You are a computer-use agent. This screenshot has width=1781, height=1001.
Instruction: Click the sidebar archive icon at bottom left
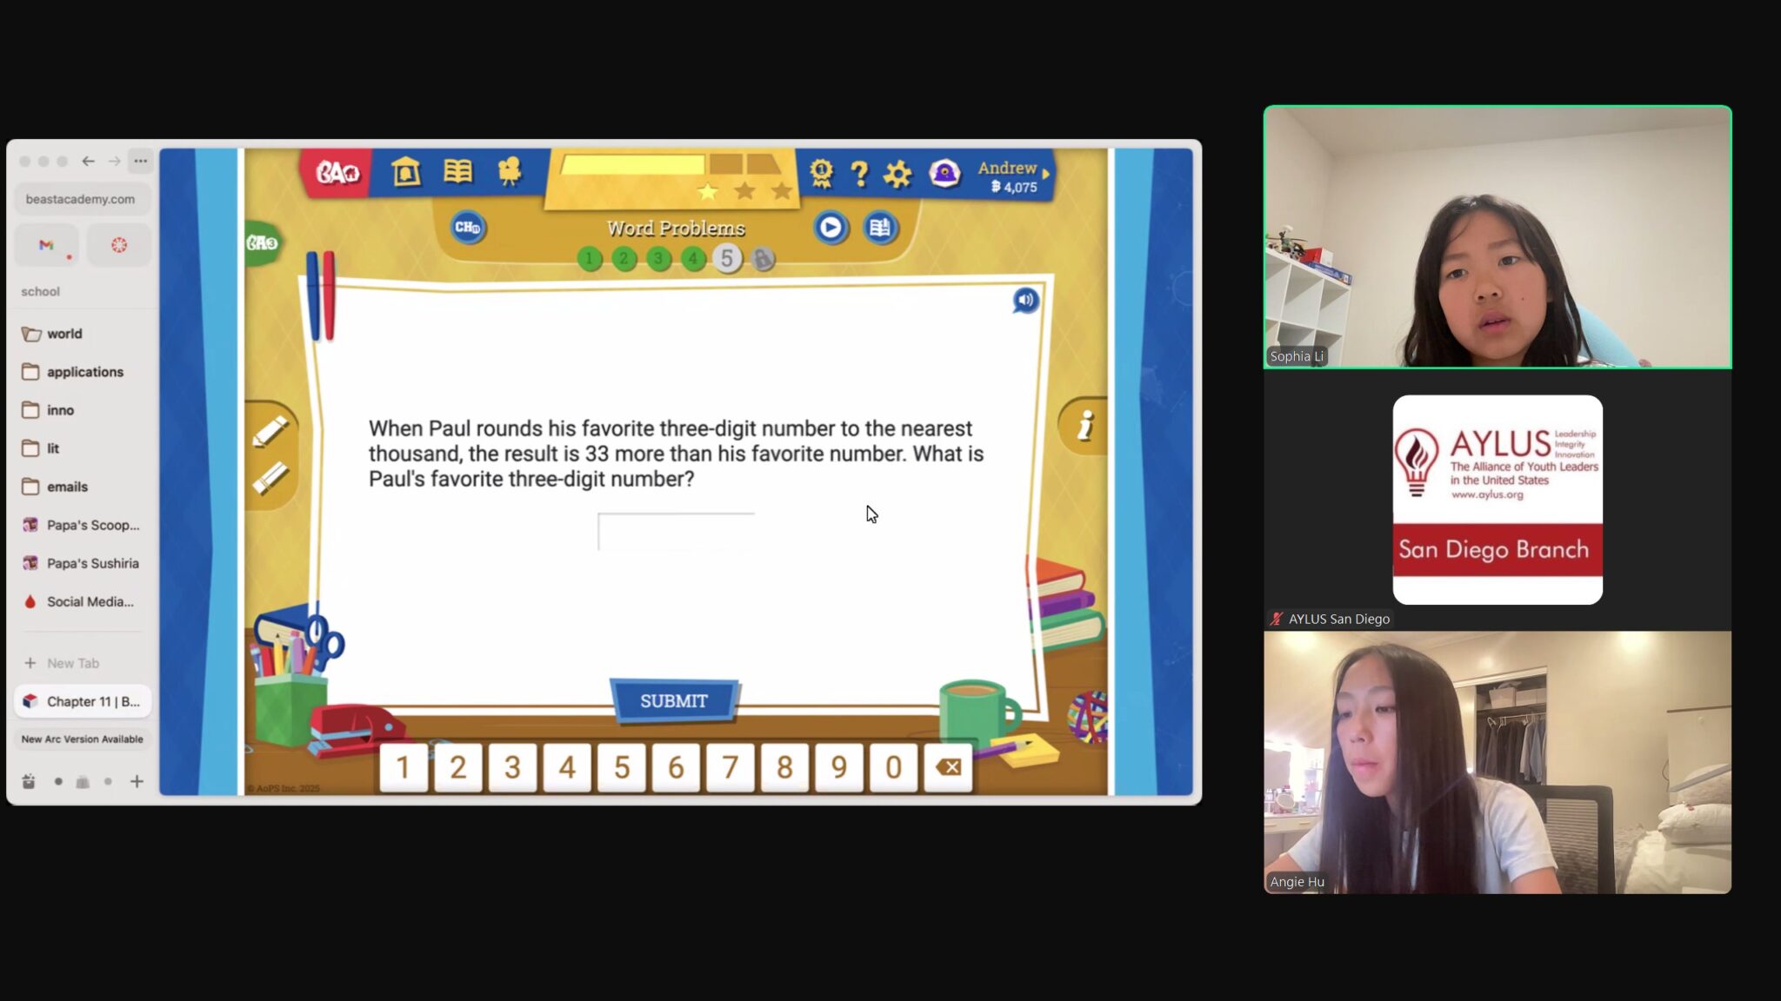[x=29, y=781]
